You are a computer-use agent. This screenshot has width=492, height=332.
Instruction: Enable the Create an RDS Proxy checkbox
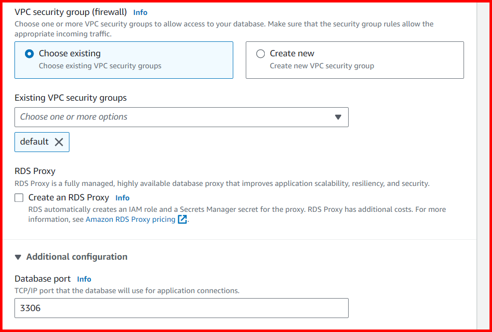18,197
